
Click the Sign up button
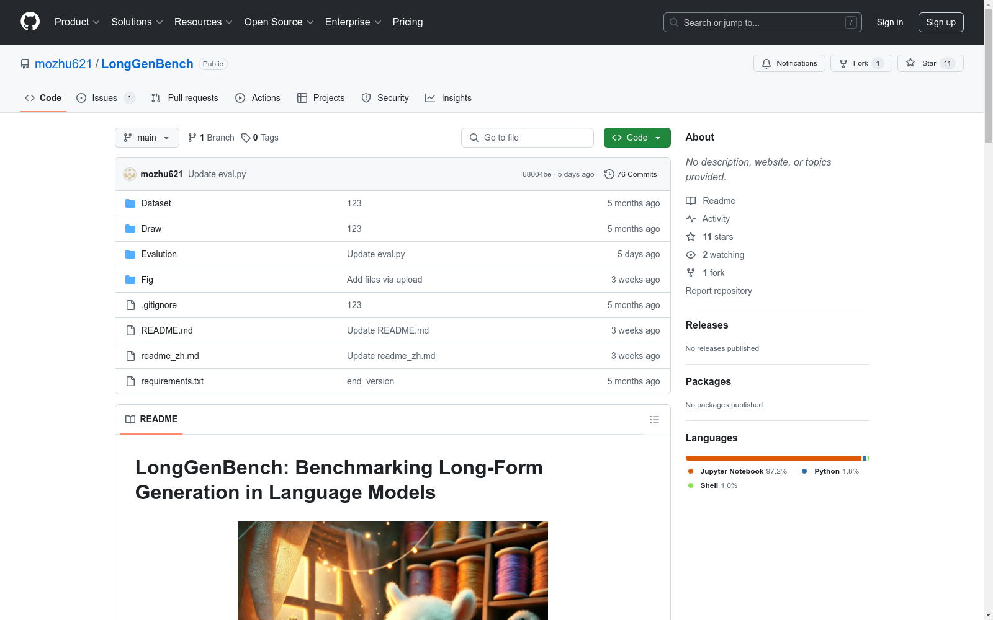tap(941, 22)
